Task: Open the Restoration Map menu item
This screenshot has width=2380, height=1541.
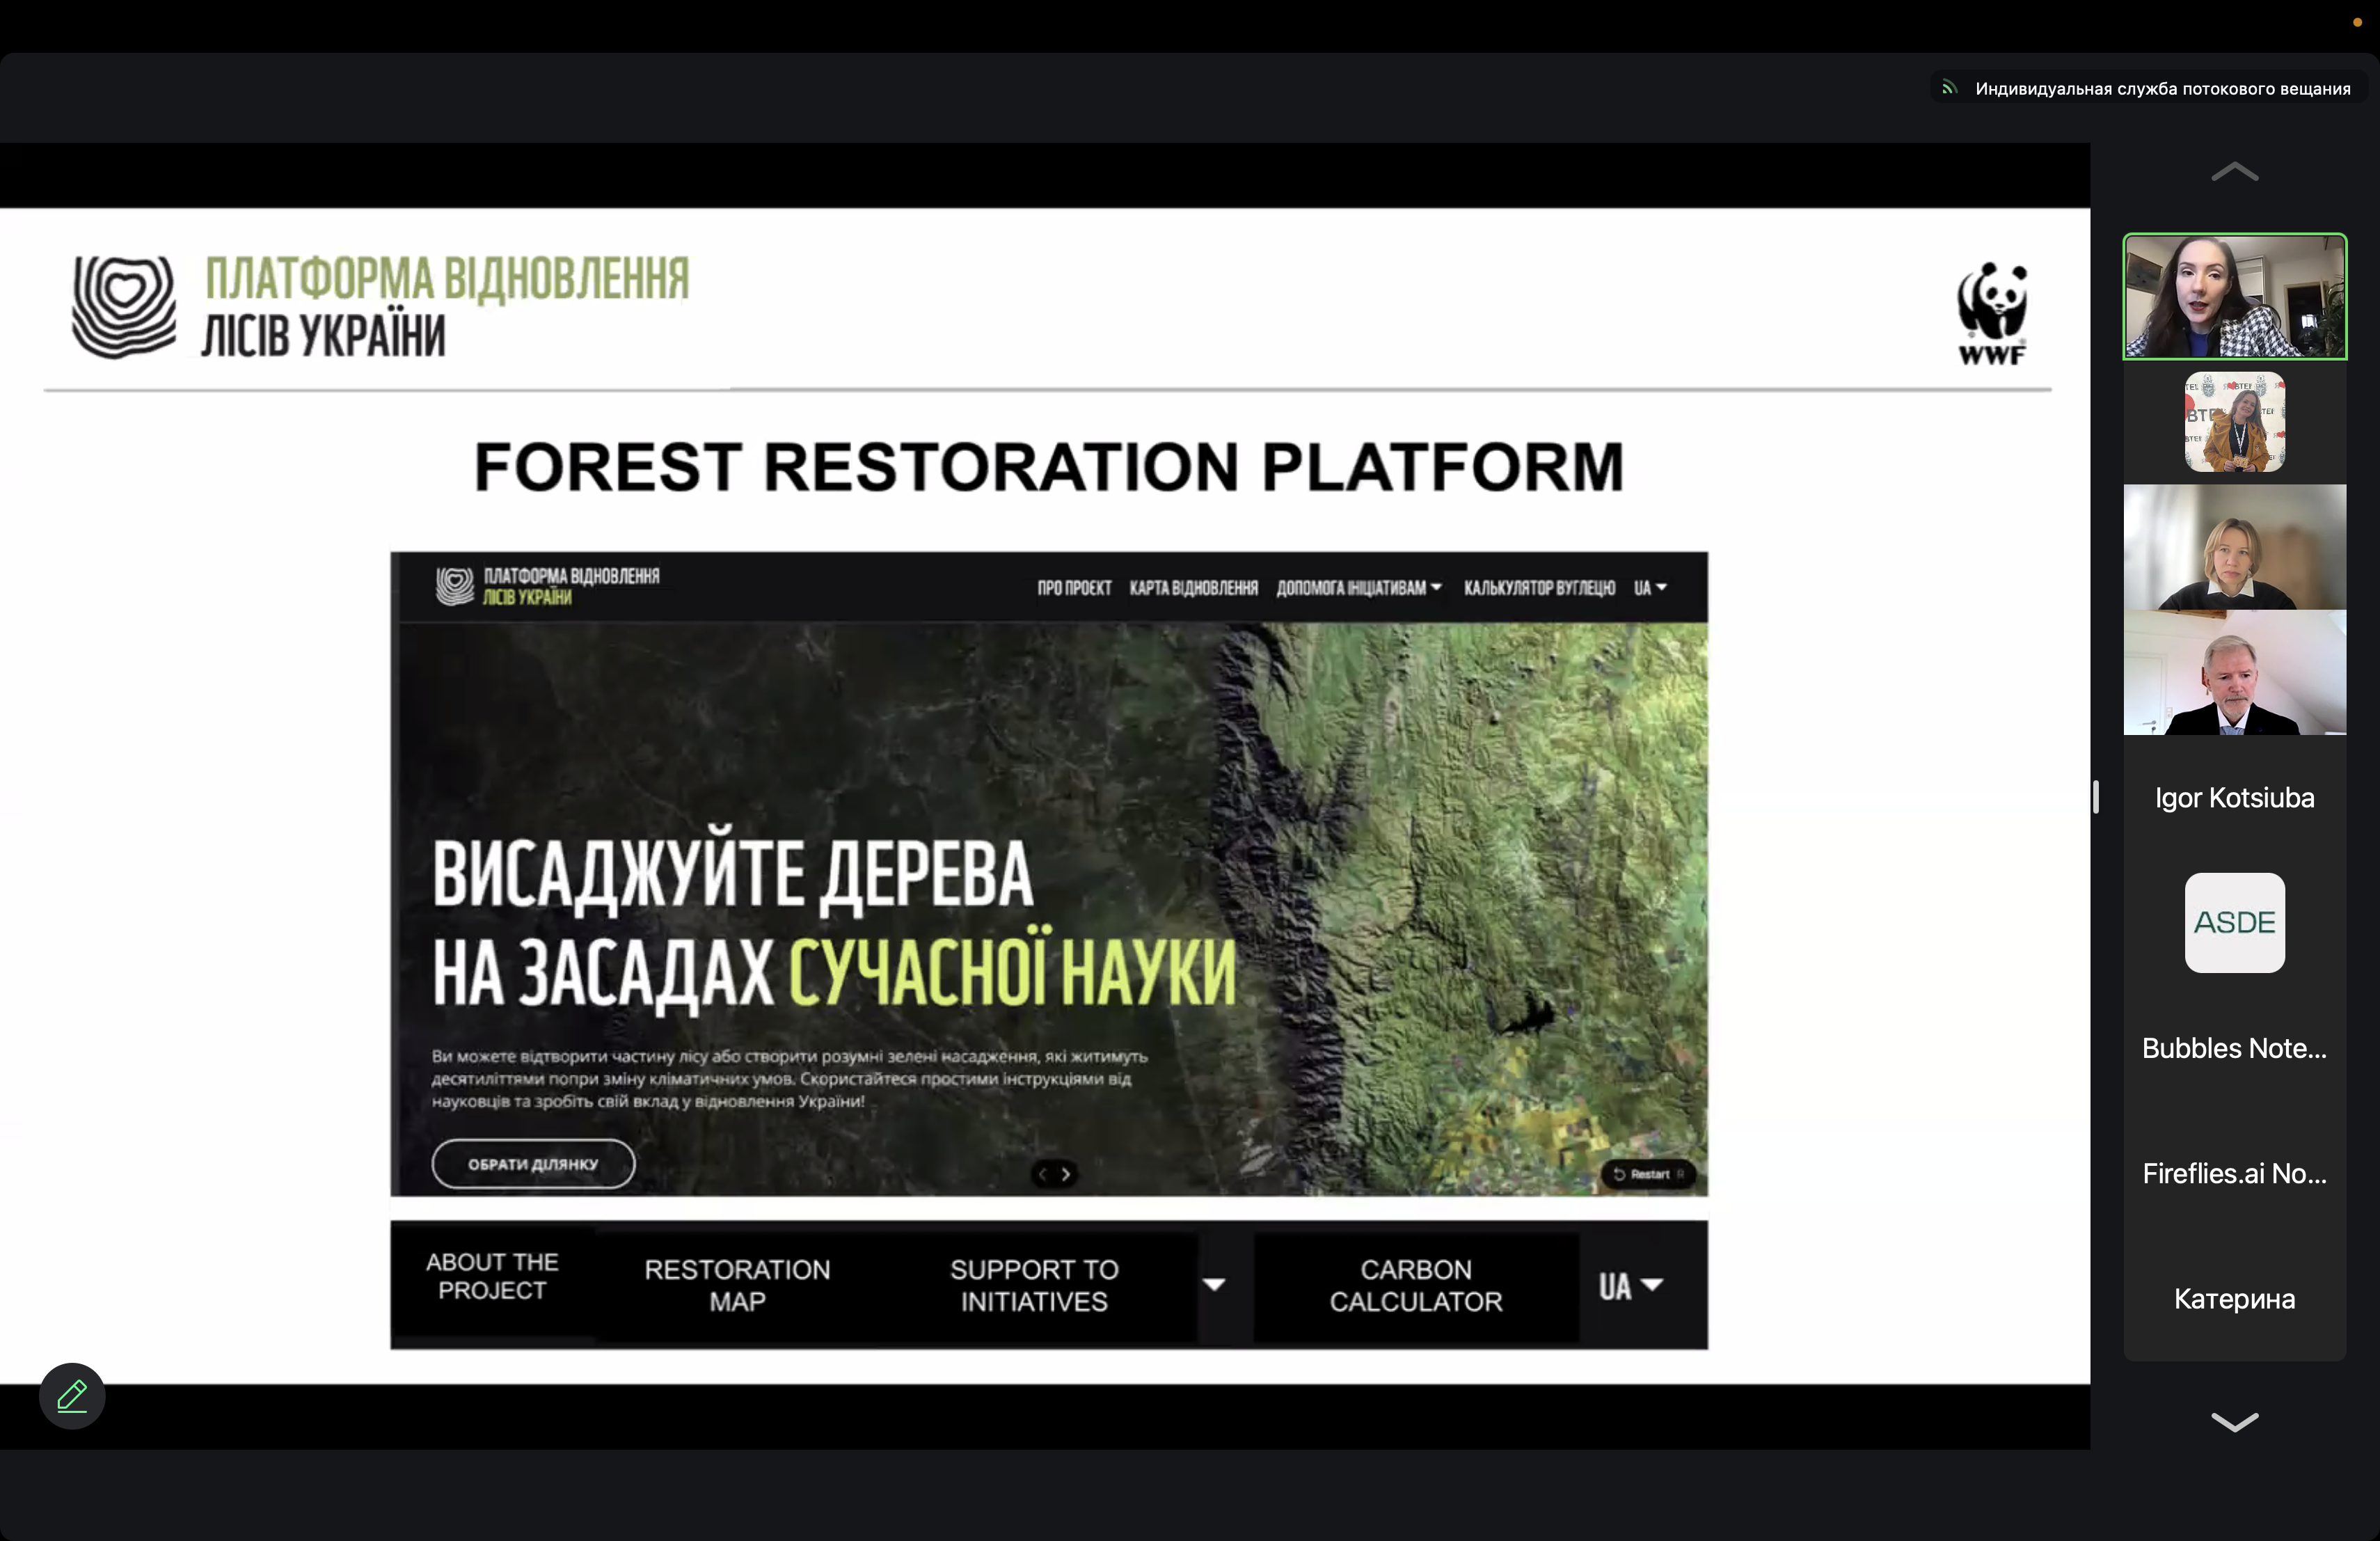Action: [737, 1285]
